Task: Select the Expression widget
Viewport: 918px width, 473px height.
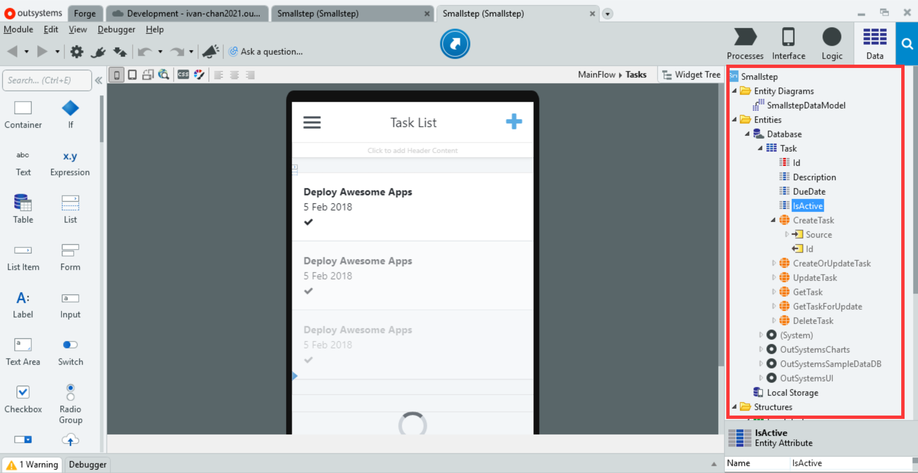Action: 70,164
